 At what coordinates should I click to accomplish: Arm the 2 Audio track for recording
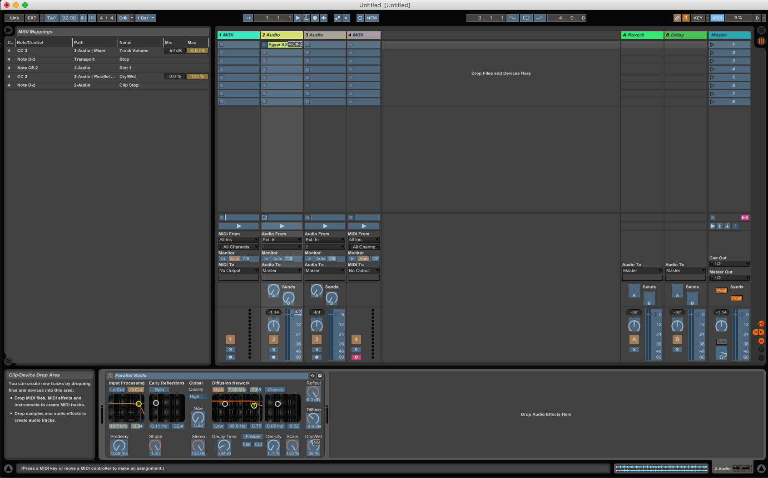[x=273, y=357]
